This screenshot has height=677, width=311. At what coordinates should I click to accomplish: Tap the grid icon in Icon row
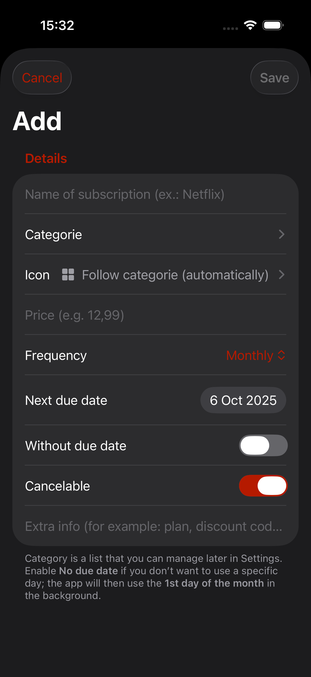point(68,275)
